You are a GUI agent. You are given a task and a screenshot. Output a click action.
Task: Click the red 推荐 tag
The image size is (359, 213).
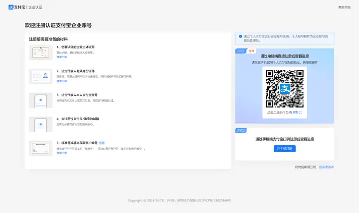(251, 51)
